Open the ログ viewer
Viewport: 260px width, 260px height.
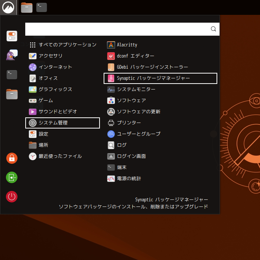(160, 145)
